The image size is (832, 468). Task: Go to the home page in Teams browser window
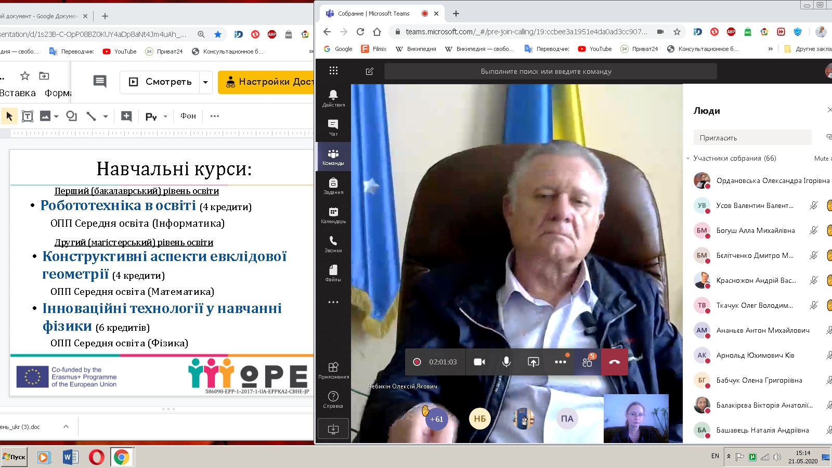point(378,32)
